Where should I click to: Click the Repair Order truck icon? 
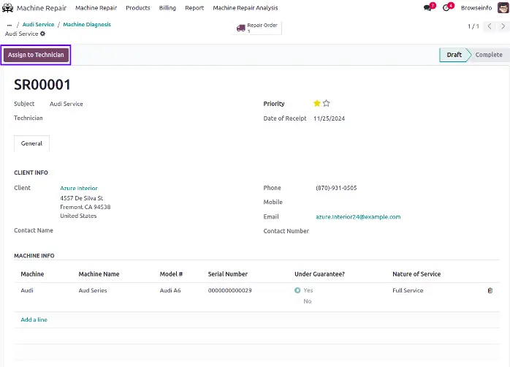[240, 28]
